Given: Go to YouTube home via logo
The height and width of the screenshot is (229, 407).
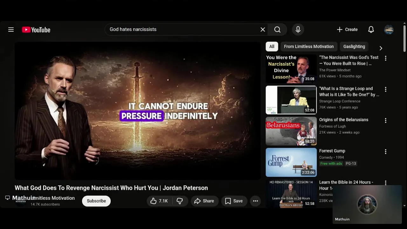Looking at the screenshot, I should 36,30.
